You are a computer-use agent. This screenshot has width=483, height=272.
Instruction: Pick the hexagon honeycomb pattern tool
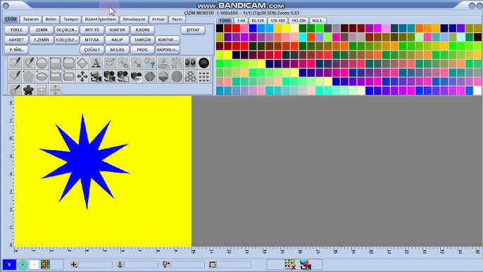(x=190, y=76)
